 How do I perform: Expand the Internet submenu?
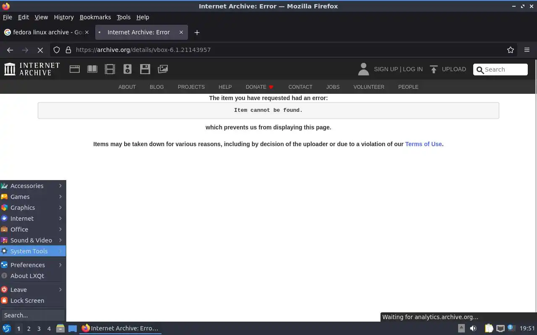click(x=33, y=219)
